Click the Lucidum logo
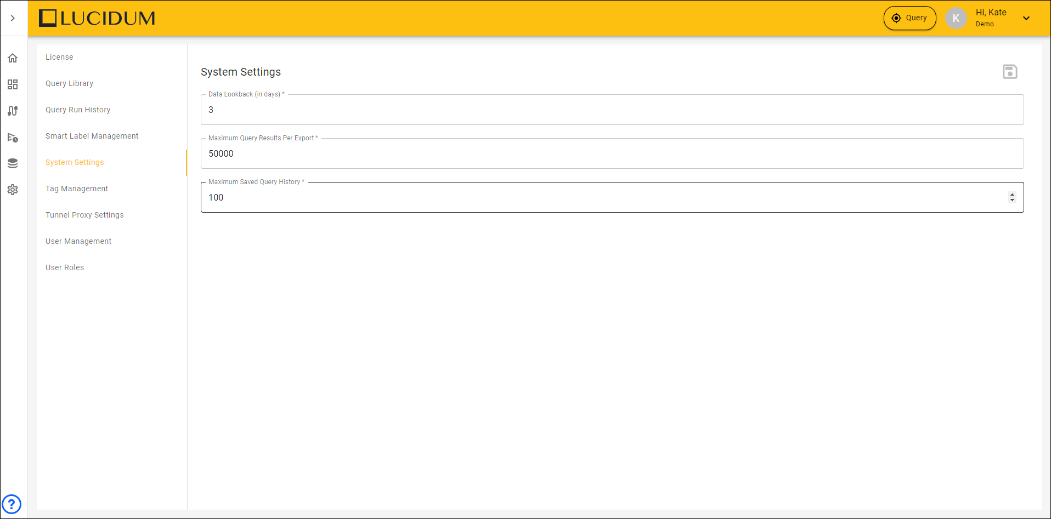This screenshot has width=1051, height=519. click(x=97, y=18)
